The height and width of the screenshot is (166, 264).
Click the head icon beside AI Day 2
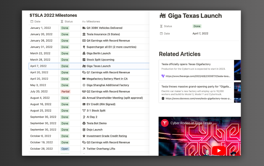pos(84,117)
